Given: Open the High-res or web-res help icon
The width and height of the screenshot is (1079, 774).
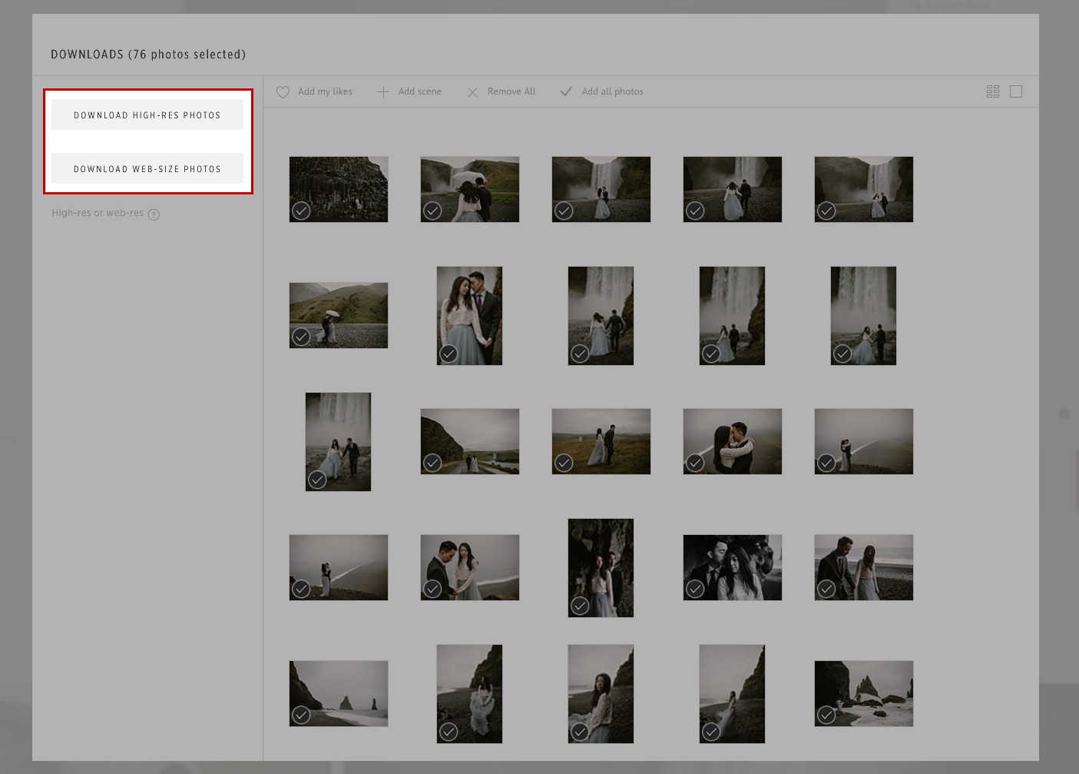Looking at the screenshot, I should (154, 214).
